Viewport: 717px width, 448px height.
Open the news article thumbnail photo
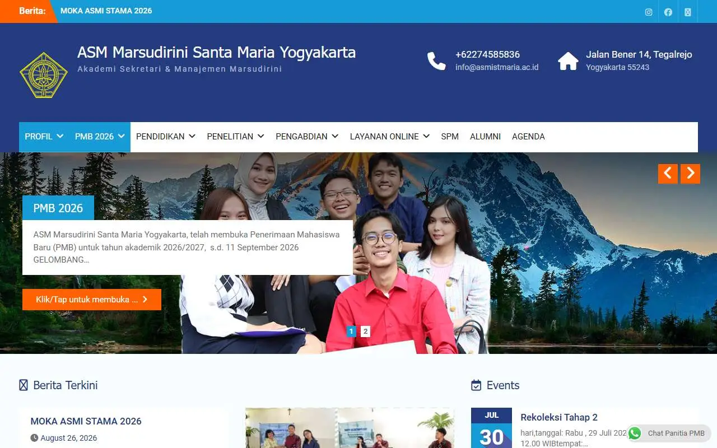click(x=350, y=428)
